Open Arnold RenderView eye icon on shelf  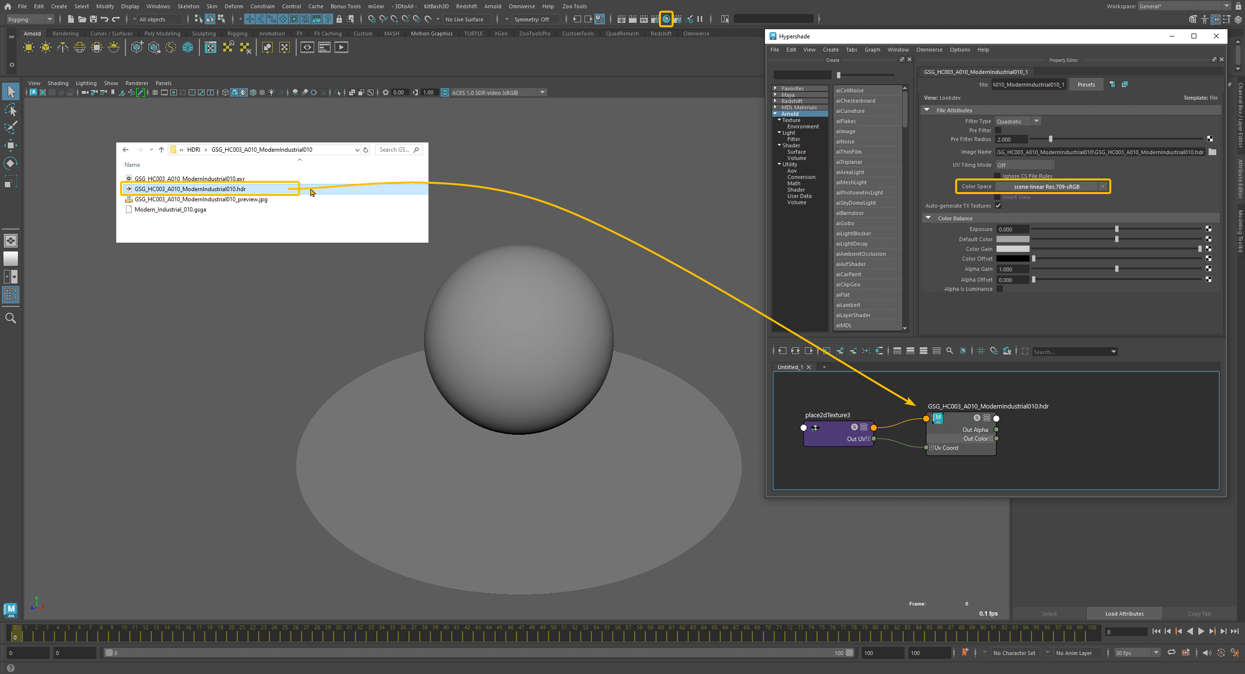coord(307,47)
